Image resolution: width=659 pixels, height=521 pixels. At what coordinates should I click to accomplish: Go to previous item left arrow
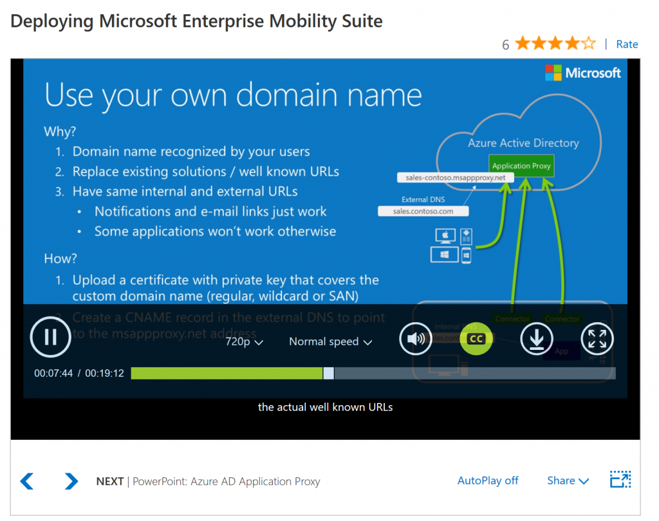(27, 481)
